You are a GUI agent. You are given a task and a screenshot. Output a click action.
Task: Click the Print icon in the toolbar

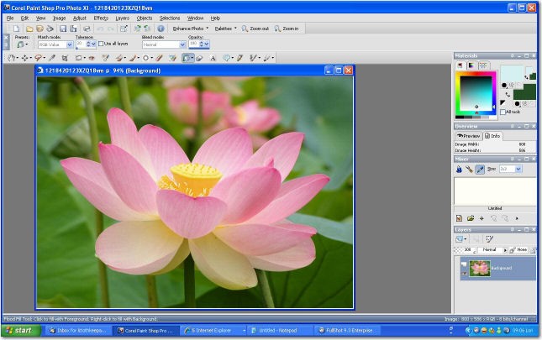tap(87, 29)
